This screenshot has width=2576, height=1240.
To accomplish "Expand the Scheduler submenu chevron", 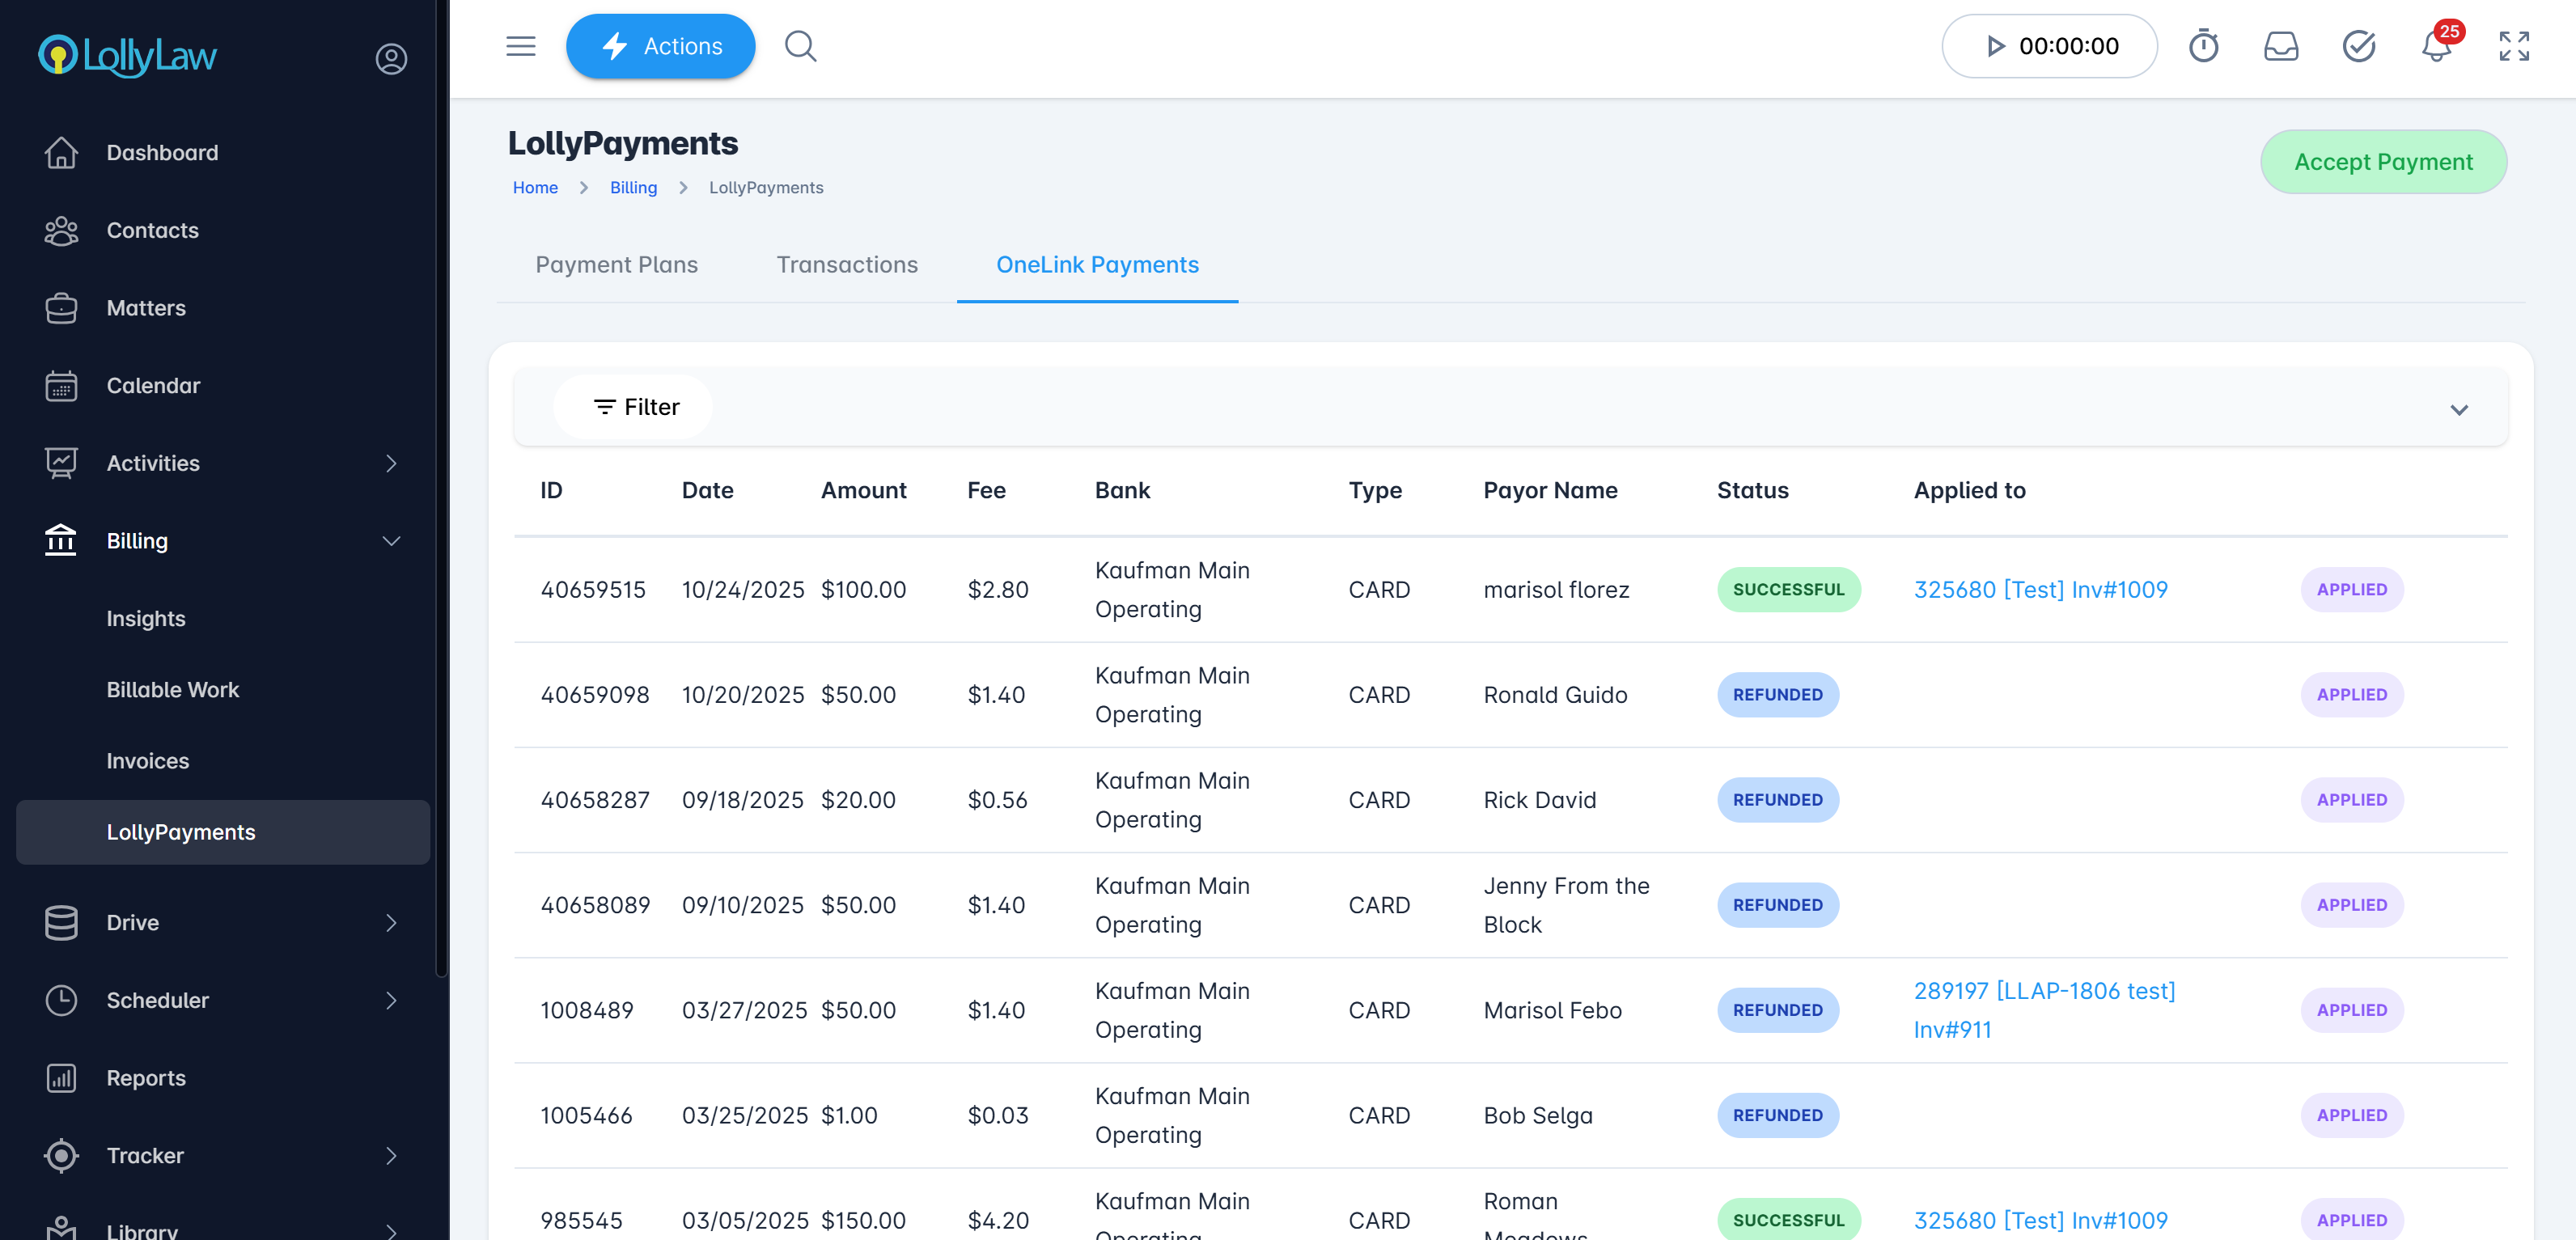I will (391, 1000).
